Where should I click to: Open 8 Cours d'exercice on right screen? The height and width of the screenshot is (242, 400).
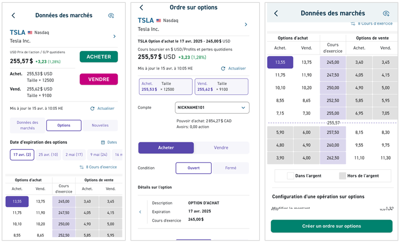(x=372, y=24)
